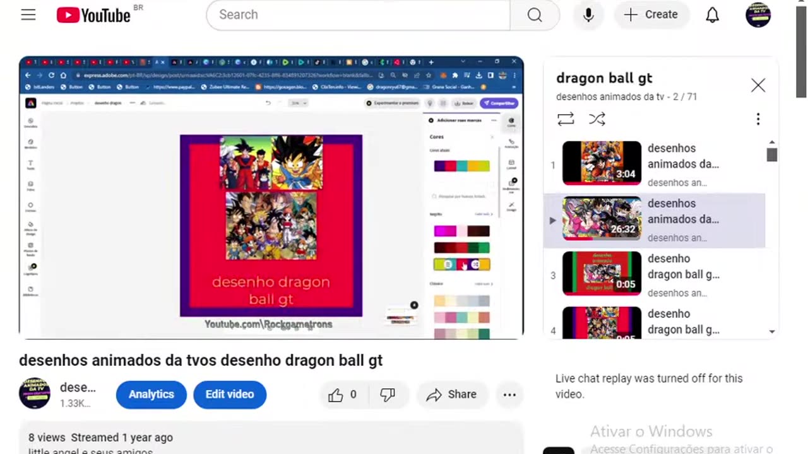This screenshot has height=454, width=808.
Task: Open the channel name 'dese...' link
Action: point(78,387)
